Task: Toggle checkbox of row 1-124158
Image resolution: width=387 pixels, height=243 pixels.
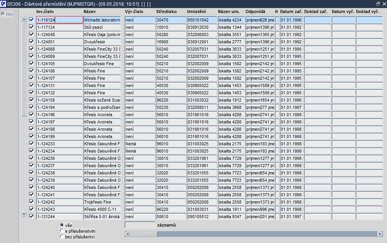Action: click(x=31, y=100)
